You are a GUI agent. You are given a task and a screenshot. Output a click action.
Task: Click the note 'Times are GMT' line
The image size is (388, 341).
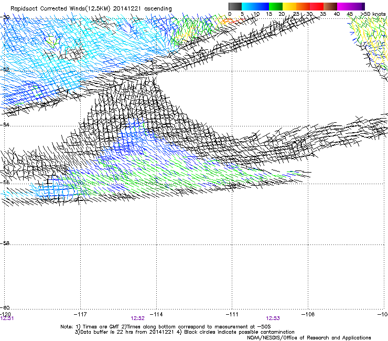(x=166, y=327)
